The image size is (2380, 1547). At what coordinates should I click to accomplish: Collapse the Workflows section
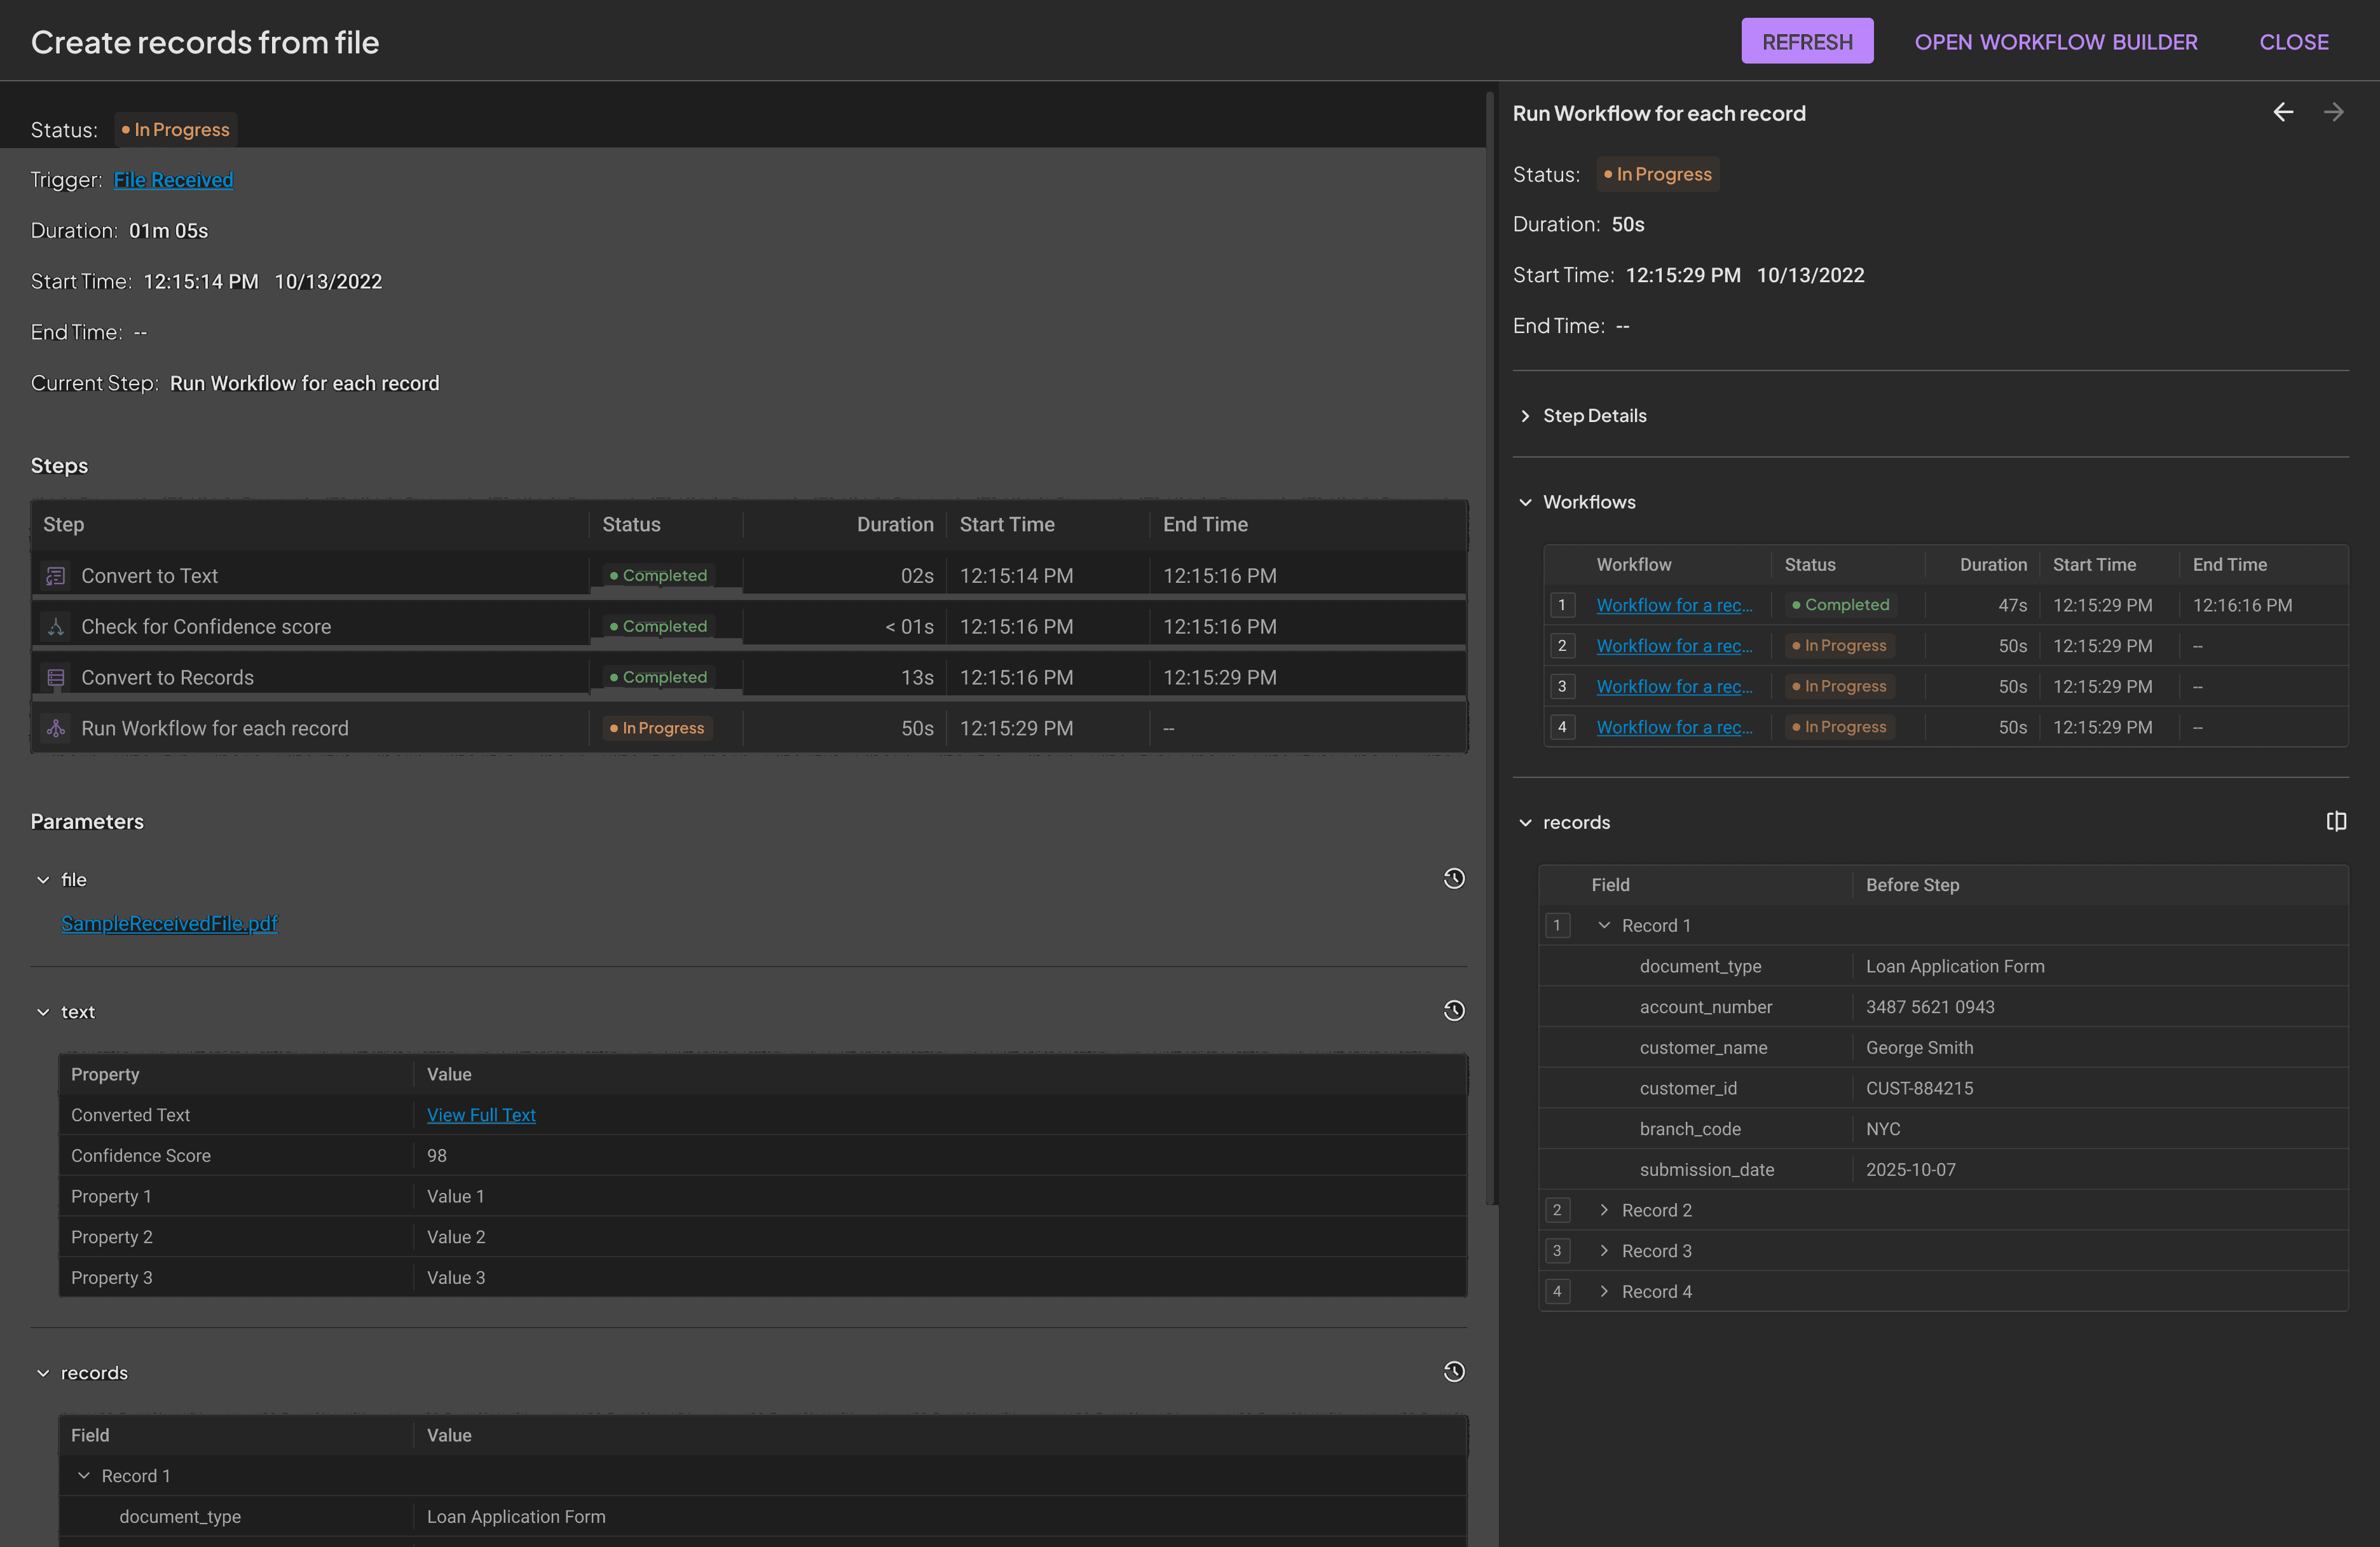click(x=1526, y=502)
